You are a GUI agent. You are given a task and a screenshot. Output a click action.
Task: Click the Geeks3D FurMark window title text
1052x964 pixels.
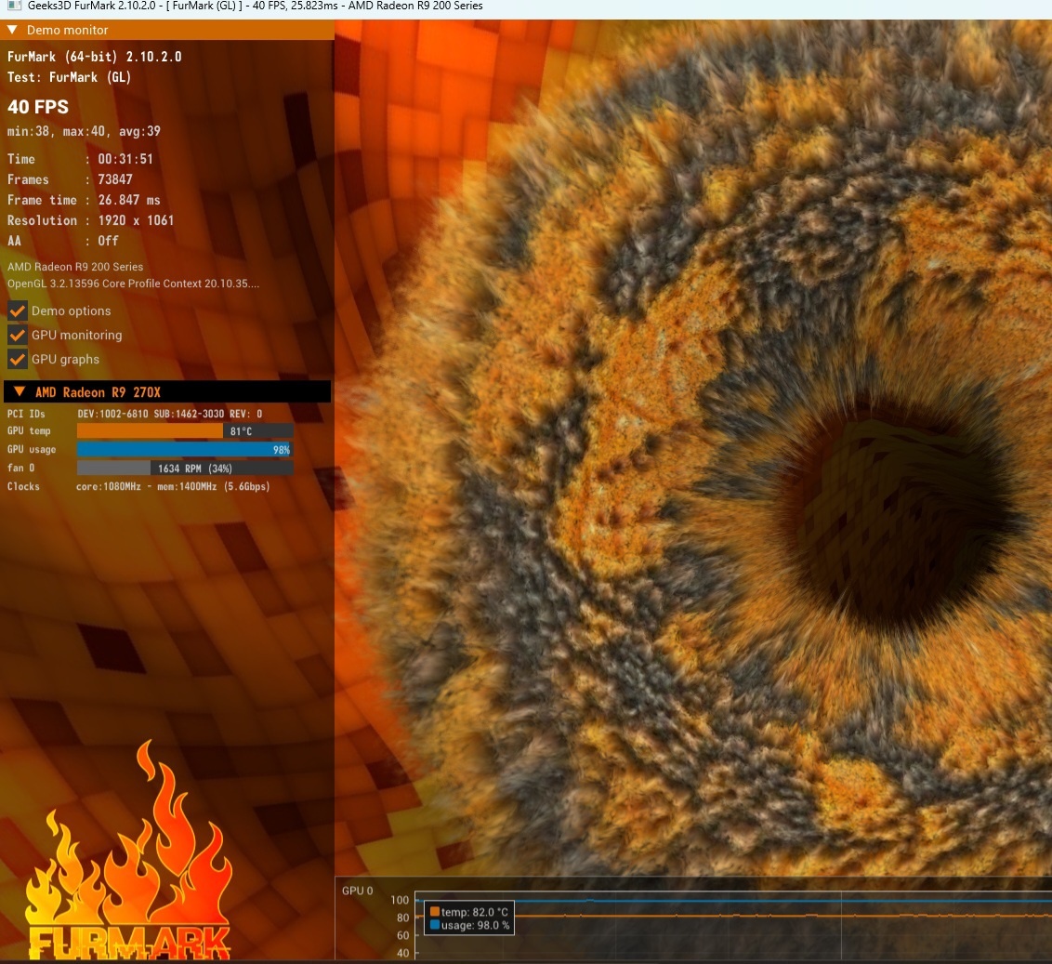click(x=255, y=6)
